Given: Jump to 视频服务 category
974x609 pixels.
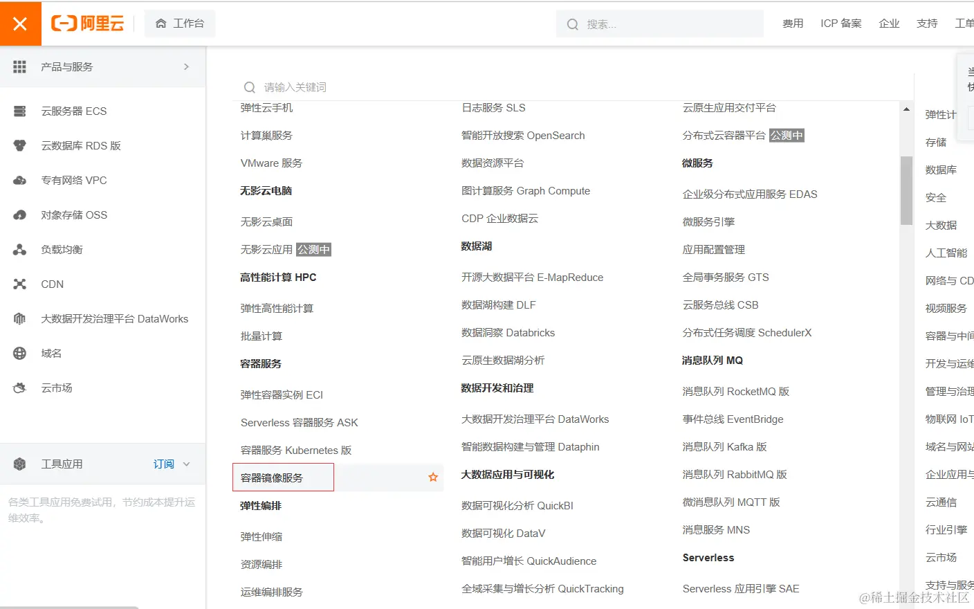Looking at the screenshot, I should tap(946, 308).
